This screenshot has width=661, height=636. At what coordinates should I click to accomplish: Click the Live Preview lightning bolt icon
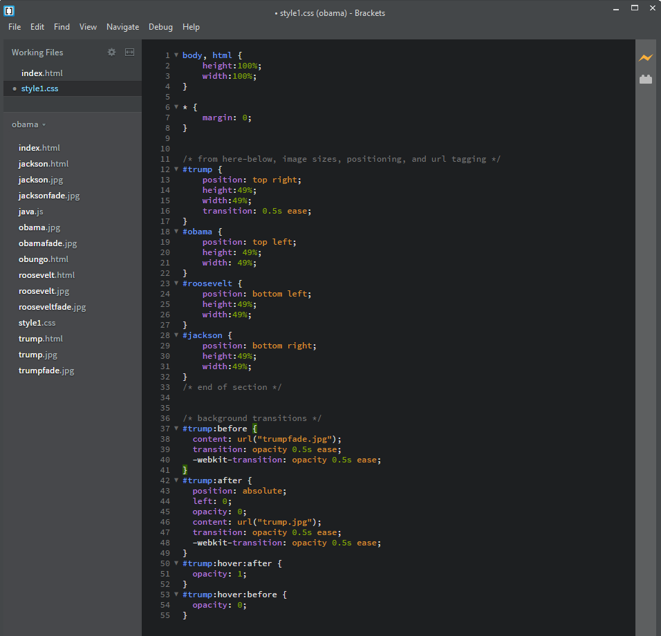(x=645, y=58)
